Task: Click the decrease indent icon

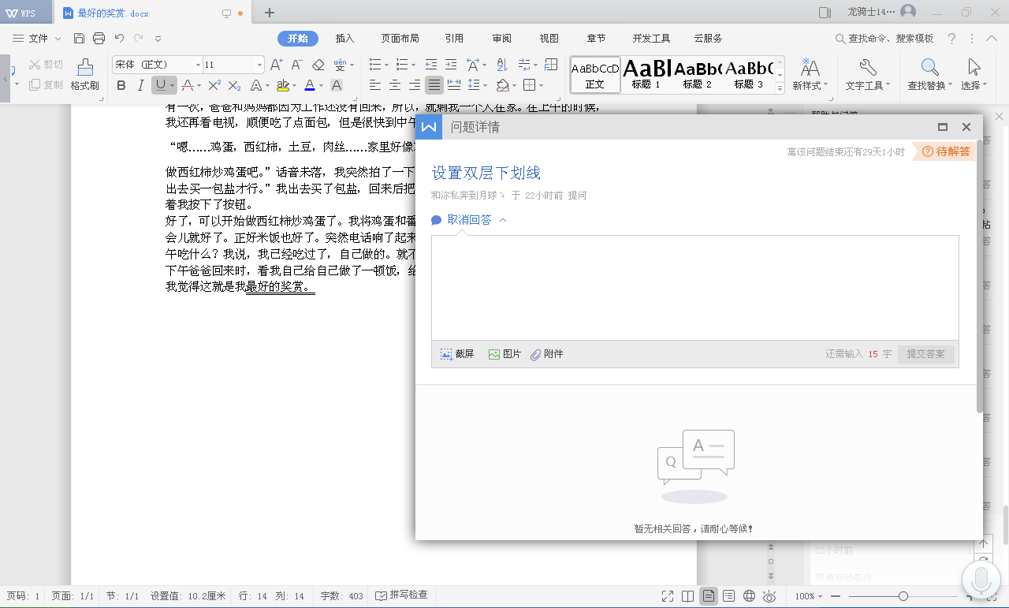Action: coord(430,65)
